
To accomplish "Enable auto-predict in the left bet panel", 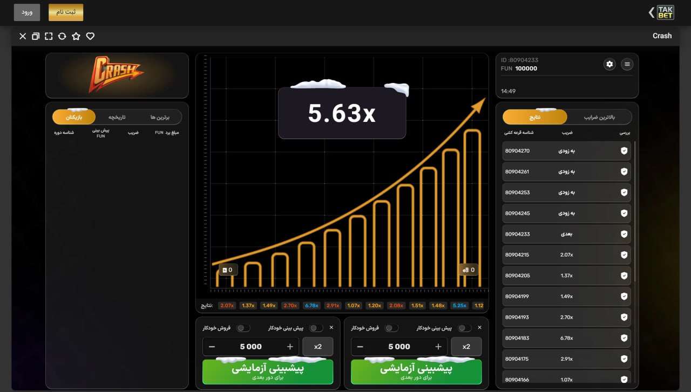I will (x=316, y=328).
